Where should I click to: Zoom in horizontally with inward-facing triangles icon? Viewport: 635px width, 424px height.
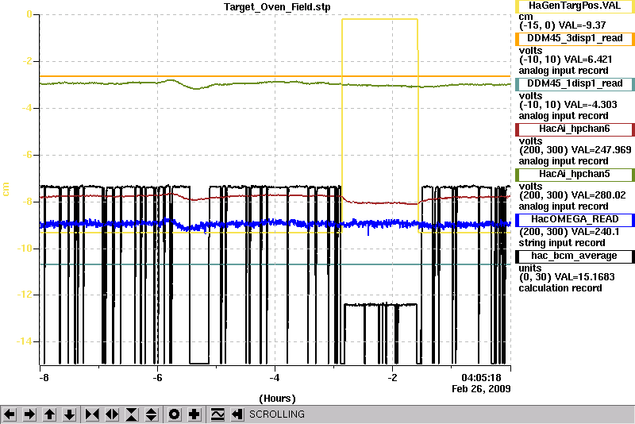click(x=92, y=414)
